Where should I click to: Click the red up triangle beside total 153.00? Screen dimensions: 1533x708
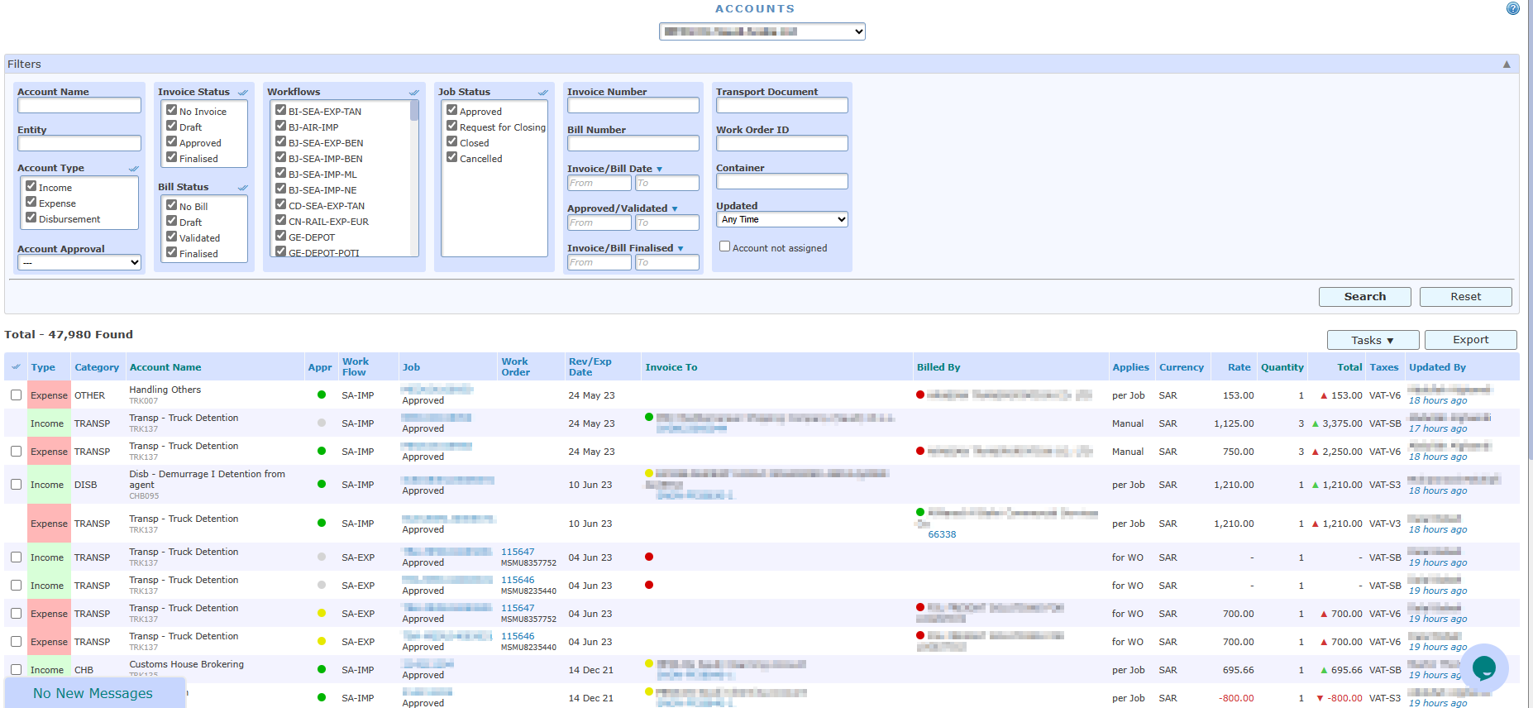pos(1324,395)
